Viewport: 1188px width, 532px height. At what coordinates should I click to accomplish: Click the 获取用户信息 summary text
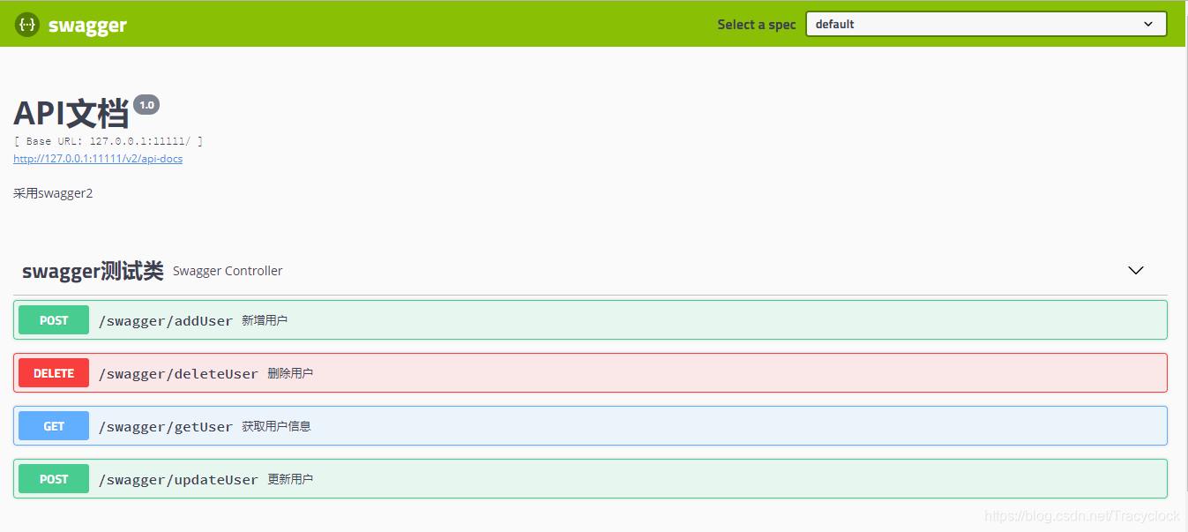click(x=276, y=426)
